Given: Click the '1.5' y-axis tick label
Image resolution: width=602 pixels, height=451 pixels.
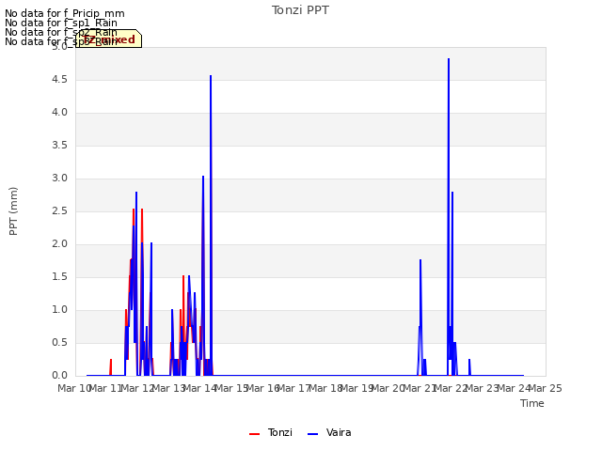Looking at the screenshot, I should pos(59,277).
